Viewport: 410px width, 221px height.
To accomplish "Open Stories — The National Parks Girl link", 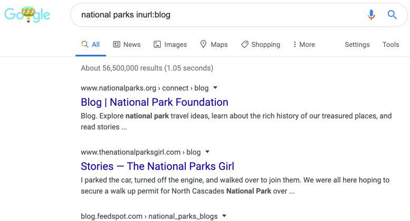I will (x=157, y=166).
